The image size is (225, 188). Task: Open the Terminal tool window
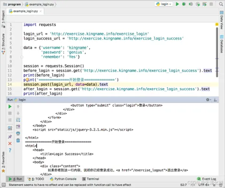(x=91, y=179)
